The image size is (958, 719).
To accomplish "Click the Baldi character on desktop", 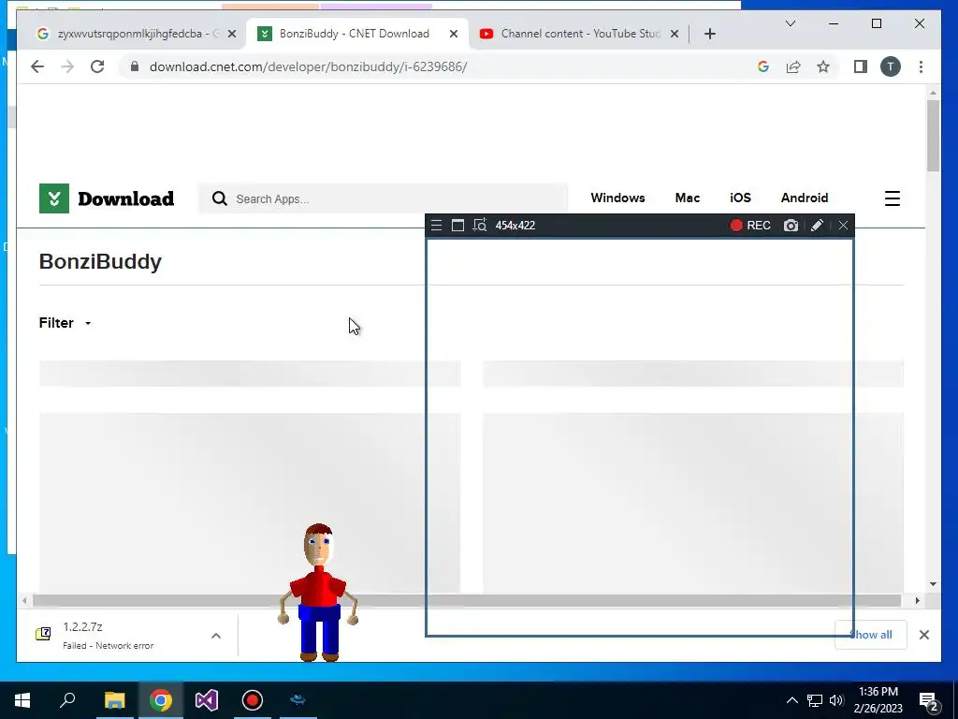I will pyautogui.click(x=318, y=592).
